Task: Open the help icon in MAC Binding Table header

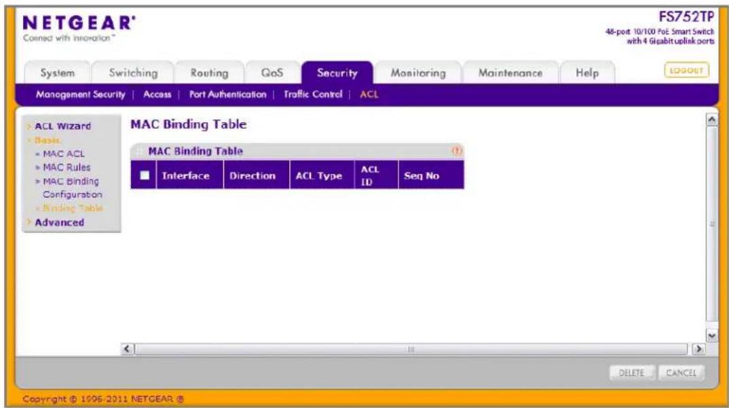Action: [457, 151]
